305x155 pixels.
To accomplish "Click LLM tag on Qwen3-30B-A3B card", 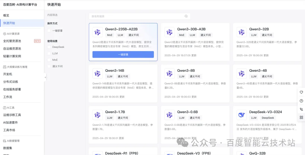I will [x=192, y=35].
